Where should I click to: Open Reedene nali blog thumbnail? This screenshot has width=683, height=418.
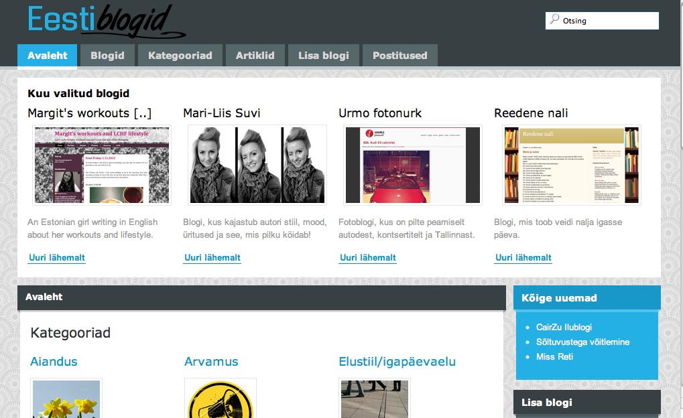pos(572,165)
